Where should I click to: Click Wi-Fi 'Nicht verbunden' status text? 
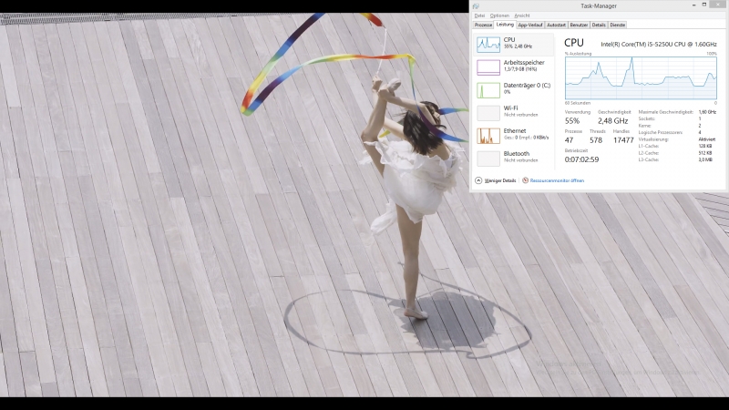click(520, 115)
